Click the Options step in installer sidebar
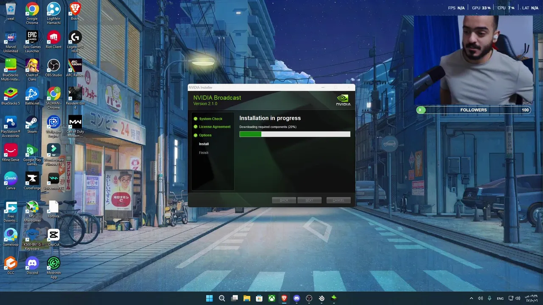 click(202, 135)
